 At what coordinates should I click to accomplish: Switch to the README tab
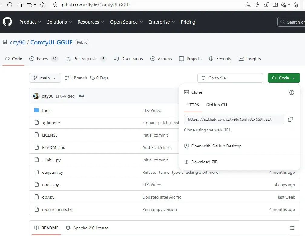coord(46,228)
